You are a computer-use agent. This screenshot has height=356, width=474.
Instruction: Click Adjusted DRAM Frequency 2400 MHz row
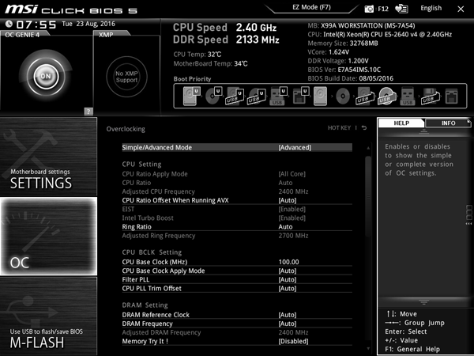pos(237,332)
